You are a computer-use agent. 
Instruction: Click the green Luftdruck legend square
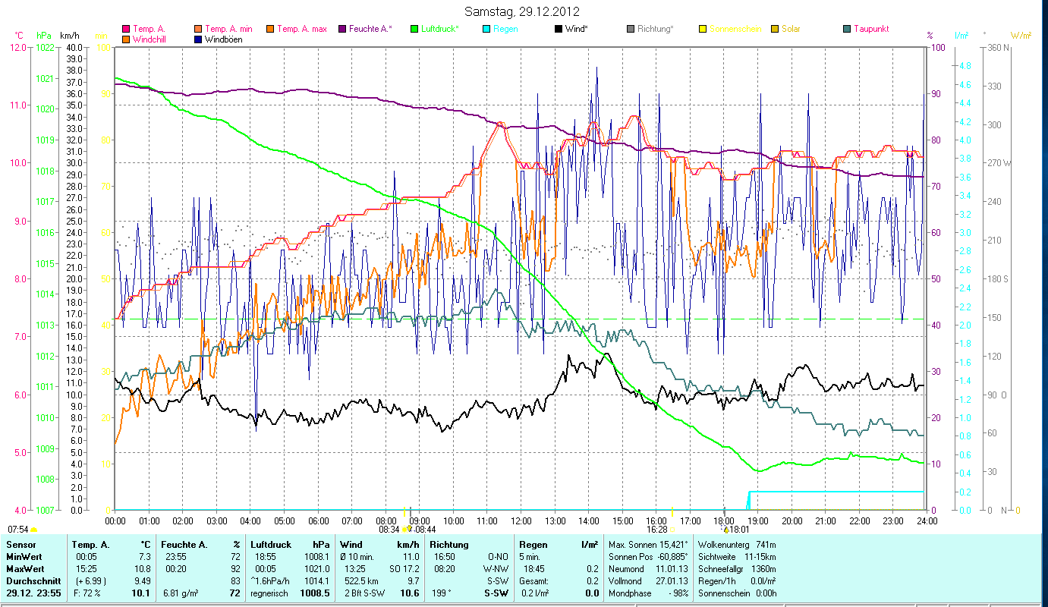pyautogui.click(x=414, y=29)
